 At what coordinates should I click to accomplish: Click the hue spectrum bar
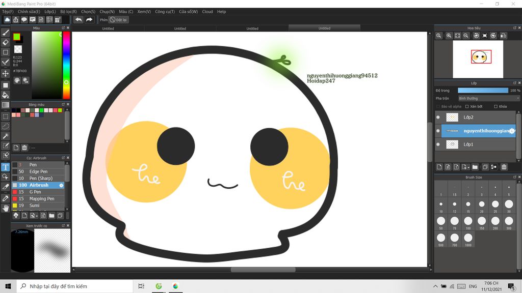pyautogui.click(x=67, y=66)
